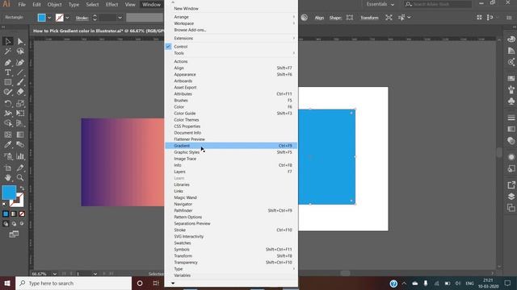Image resolution: width=517 pixels, height=290 pixels.
Task: Open the zoom level dropdown
Action: (x=55, y=274)
